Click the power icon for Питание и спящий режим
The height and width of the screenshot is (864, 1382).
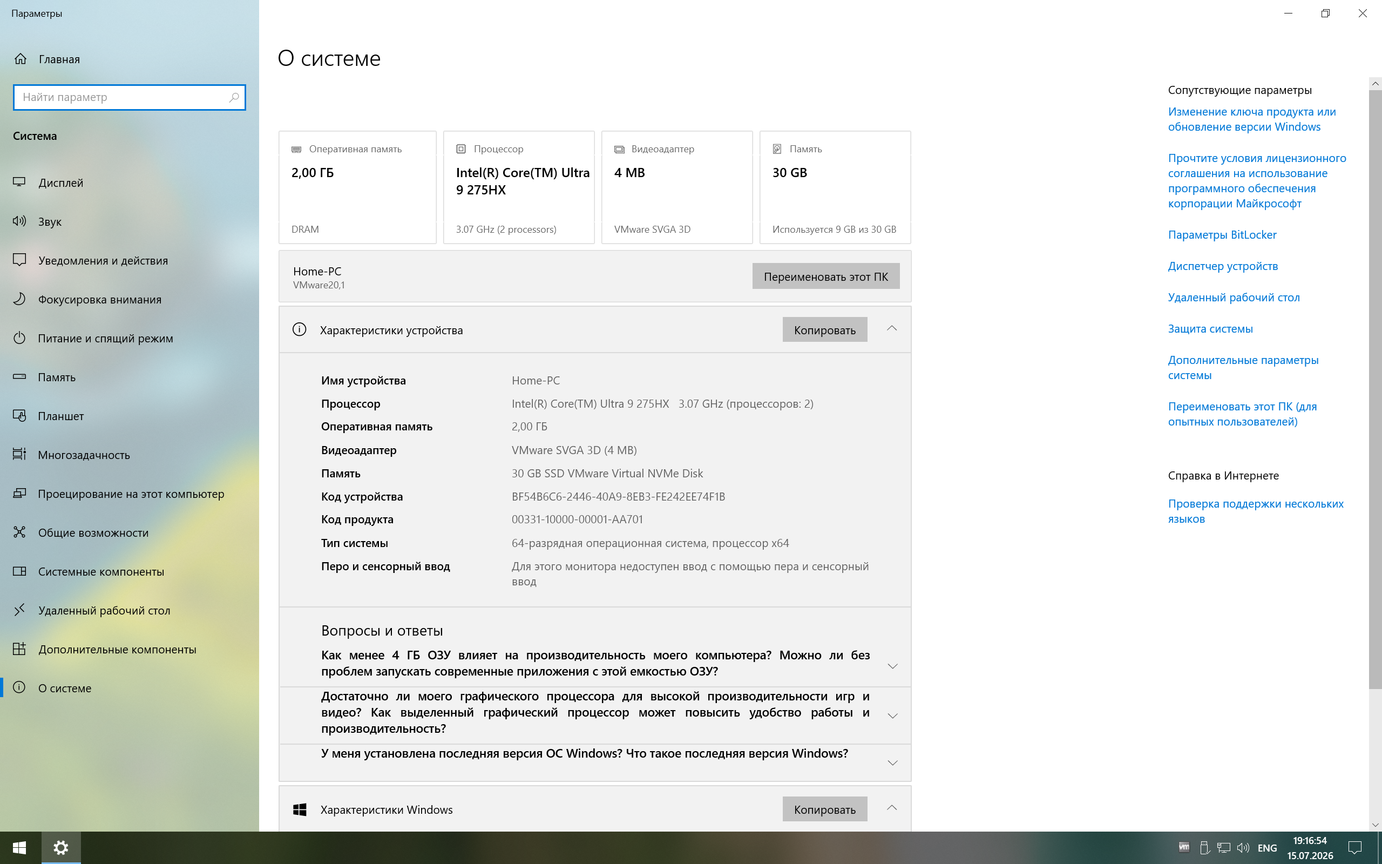pyautogui.click(x=19, y=337)
